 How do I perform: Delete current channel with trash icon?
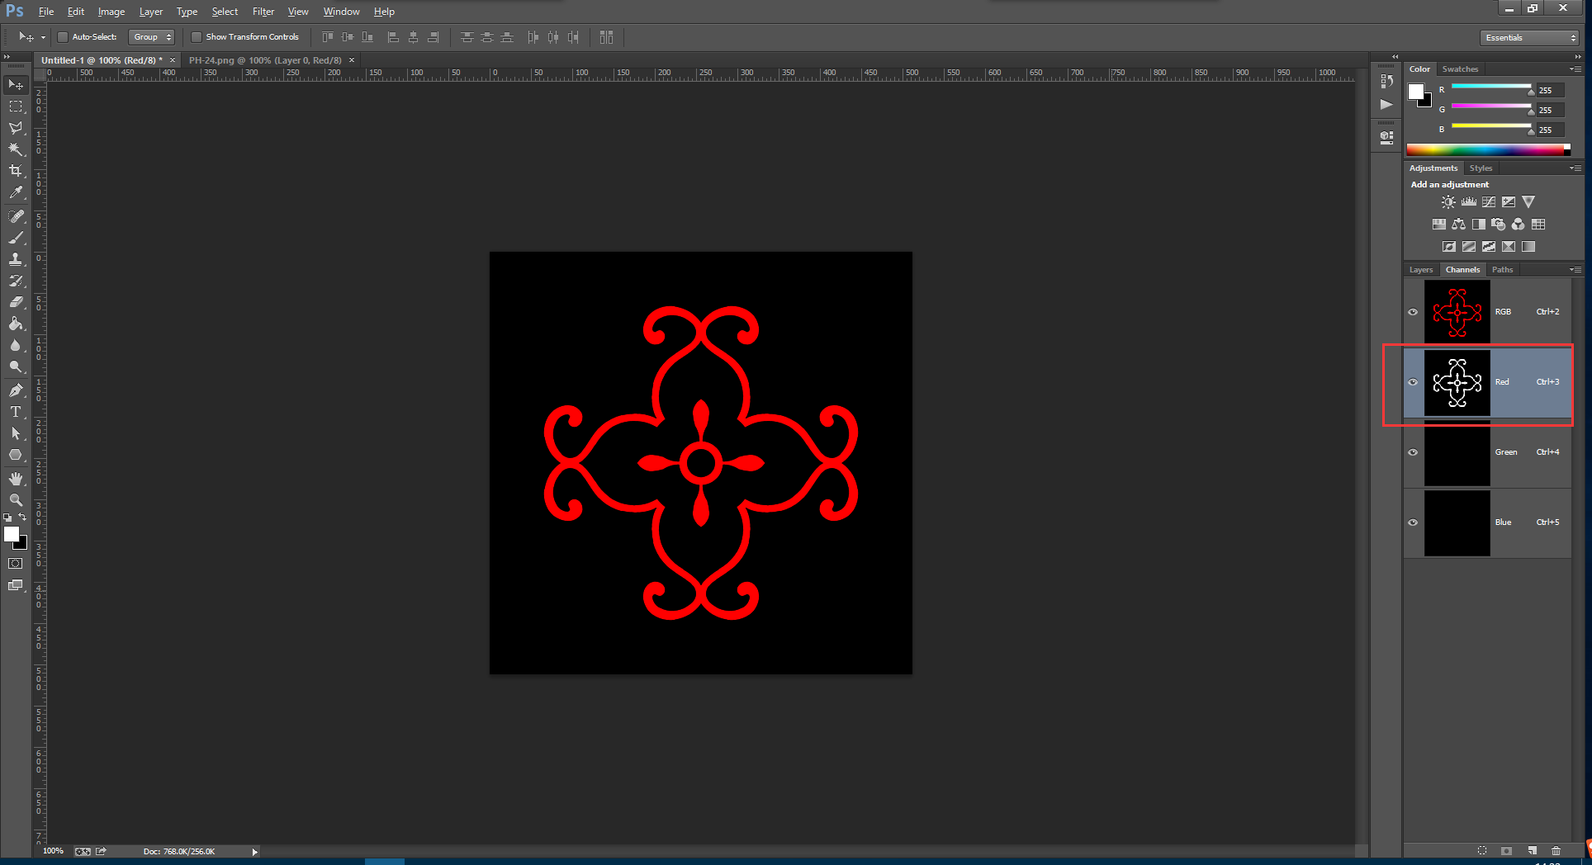point(1556,851)
